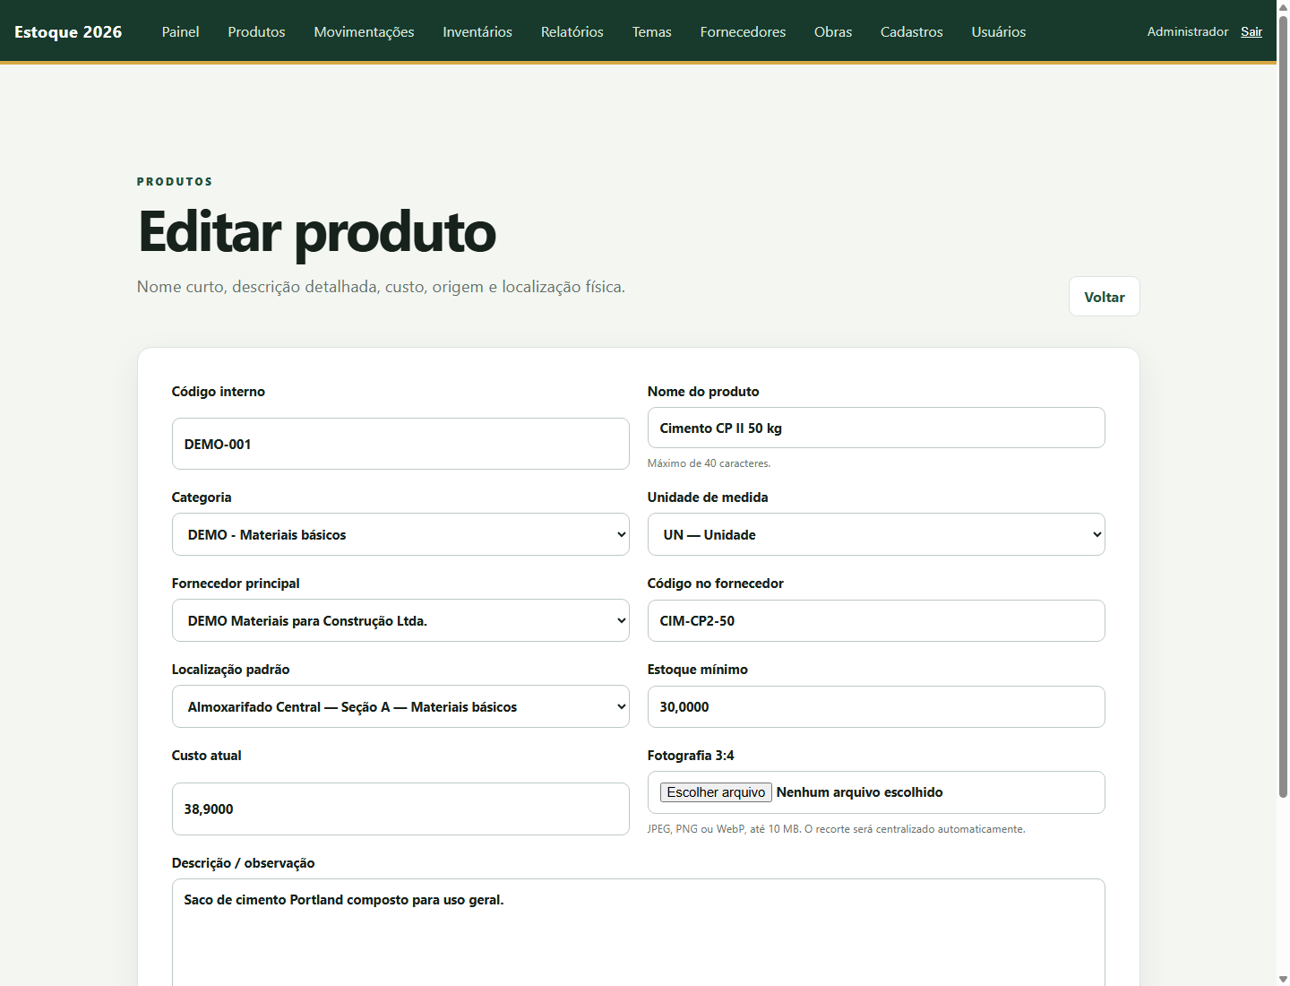Open Cadastros menu item
1290x986 pixels.
912,31
